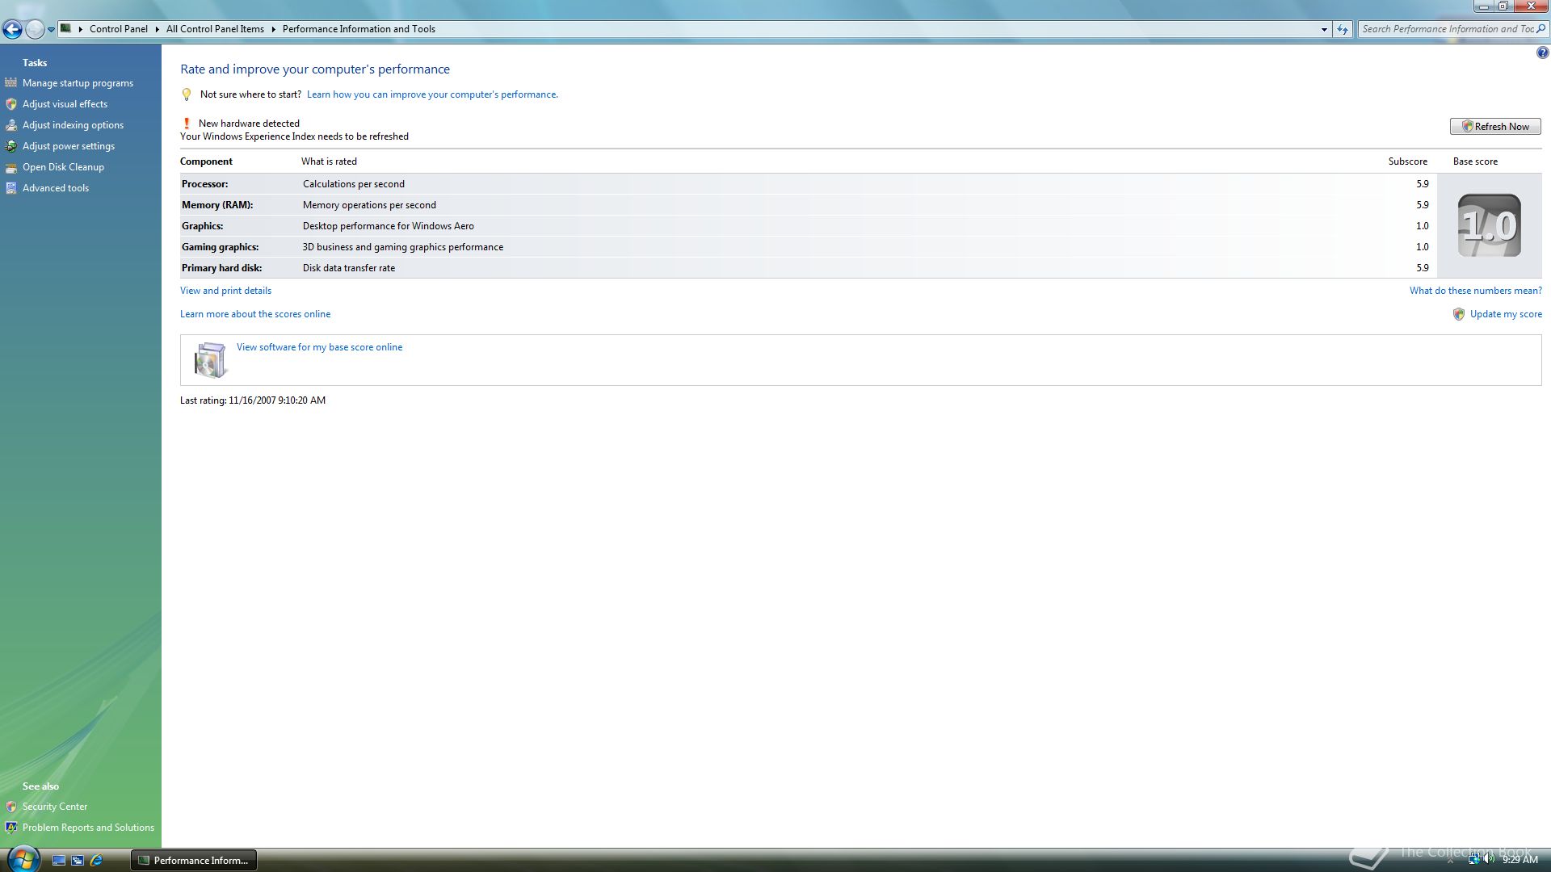
Task: Select the Gaming graphics row label
Action: [221, 247]
